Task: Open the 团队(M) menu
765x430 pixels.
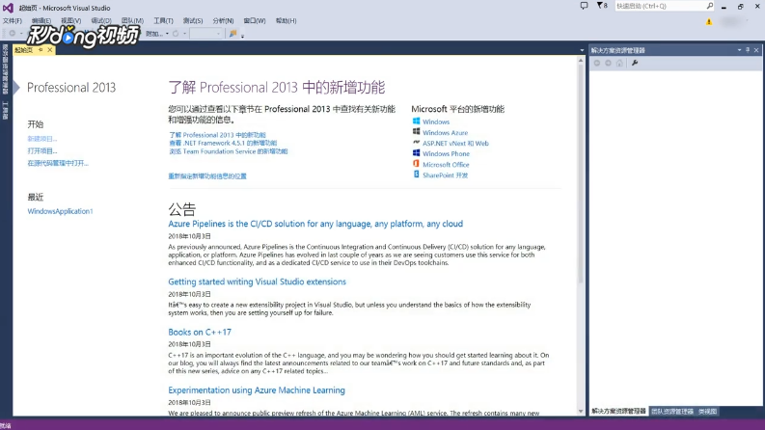Action: pos(132,21)
